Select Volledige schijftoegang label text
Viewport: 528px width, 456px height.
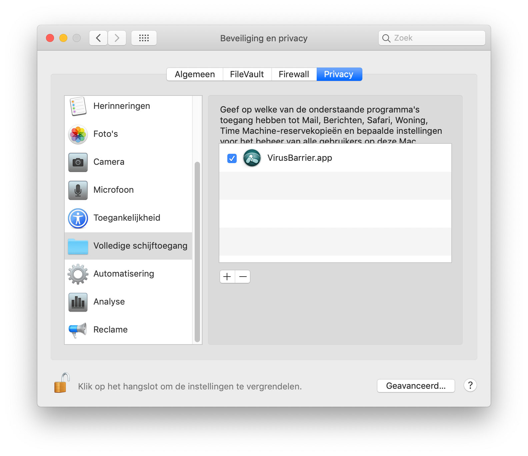coord(141,246)
